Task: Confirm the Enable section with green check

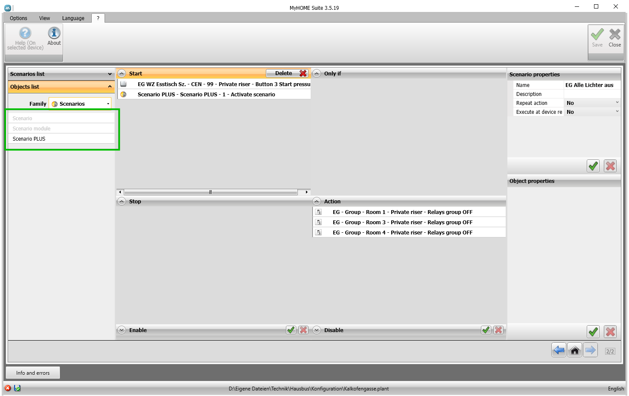Action: [291, 330]
